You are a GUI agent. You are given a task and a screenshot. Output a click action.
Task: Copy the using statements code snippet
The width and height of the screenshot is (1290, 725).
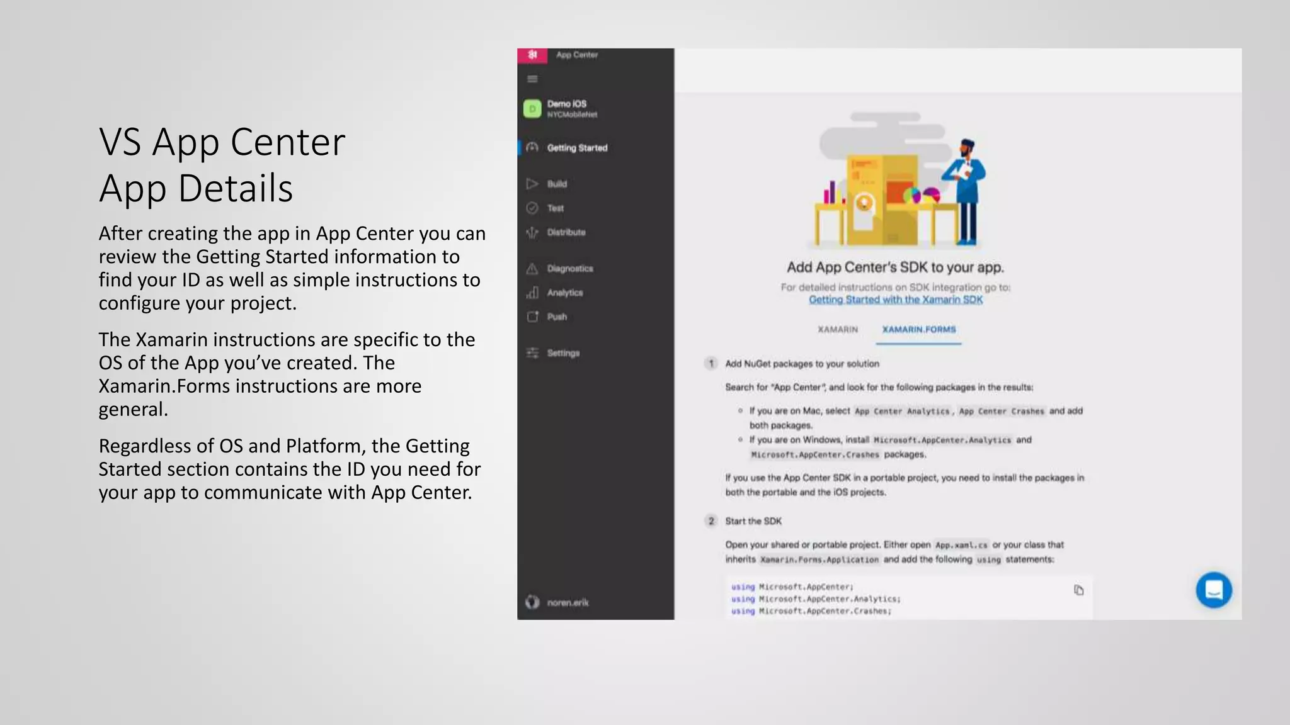coord(1079,590)
